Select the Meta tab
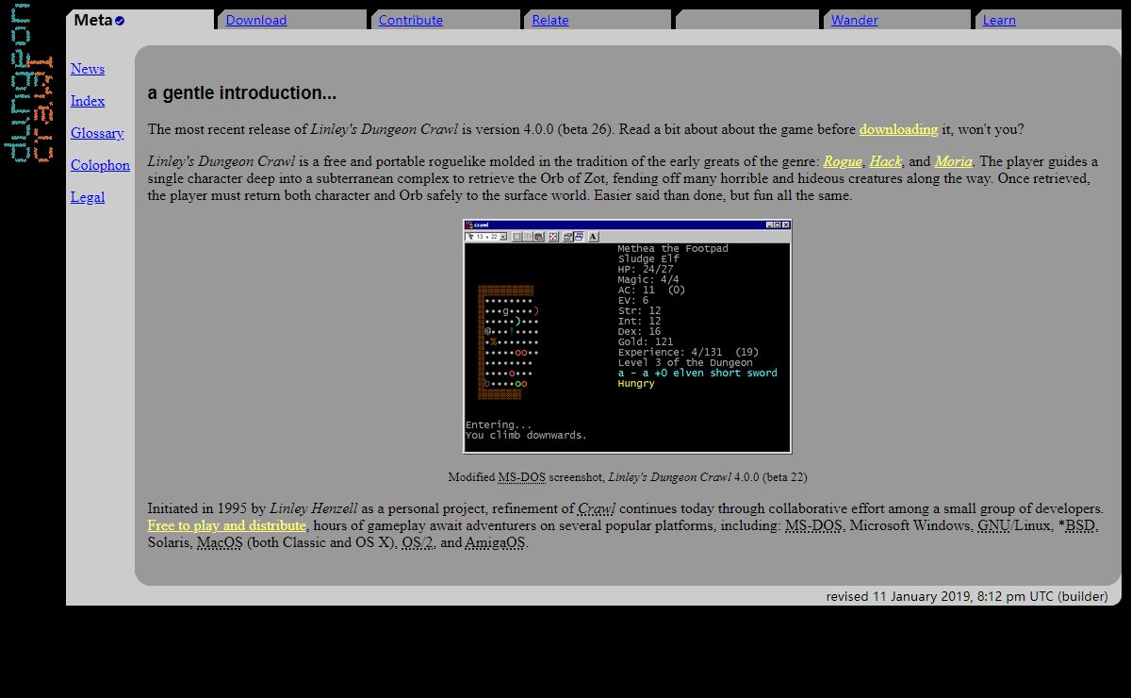Image resolution: width=1131 pixels, height=698 pixels. (x=139, y=20)
